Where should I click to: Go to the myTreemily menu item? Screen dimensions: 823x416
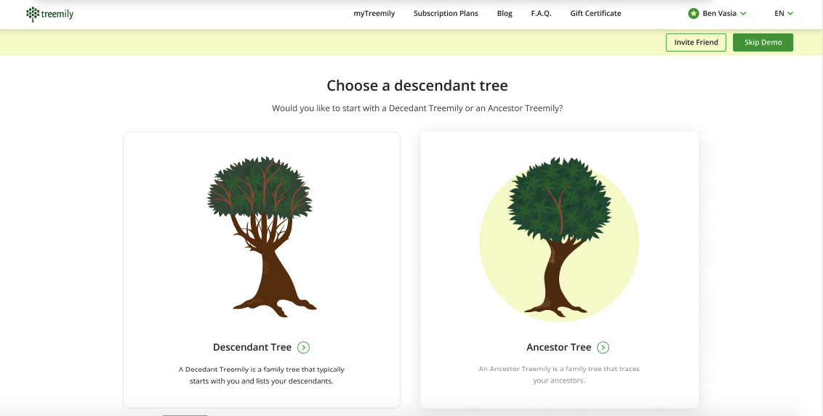[x=374, y=13]
